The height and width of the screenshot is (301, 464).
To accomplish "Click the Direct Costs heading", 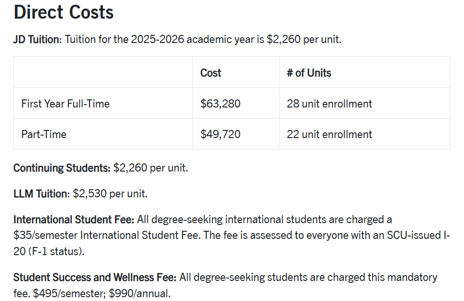I will click(64, 12).
